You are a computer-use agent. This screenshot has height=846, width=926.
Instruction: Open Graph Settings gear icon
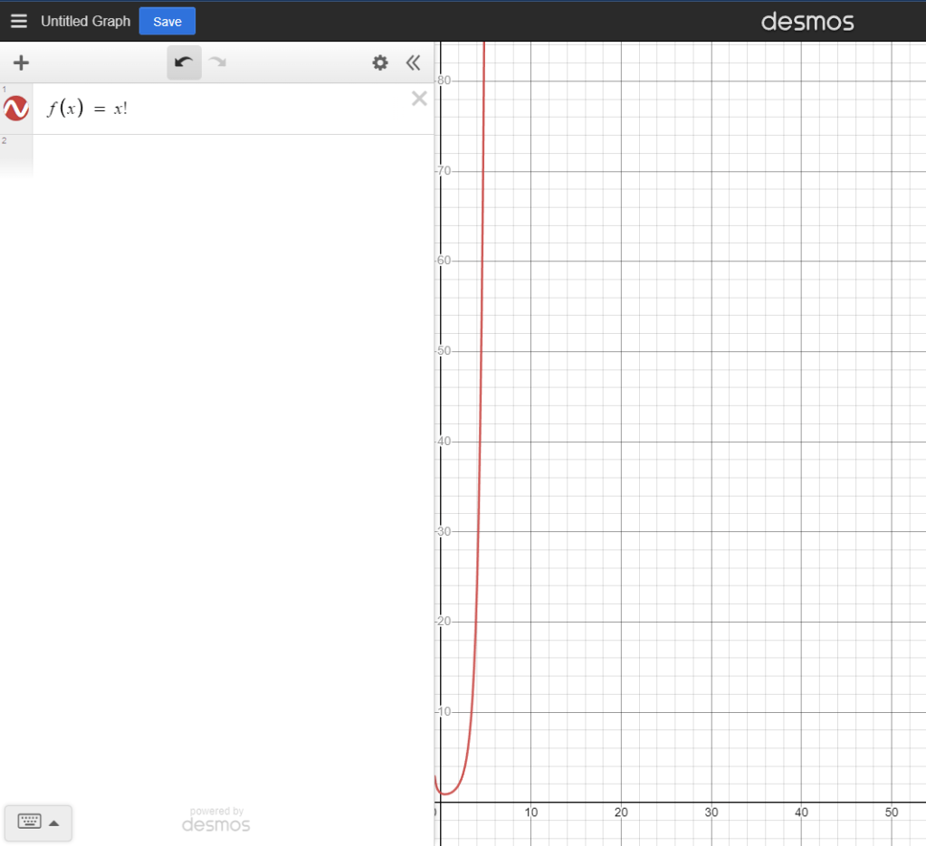tap(380, 62)
